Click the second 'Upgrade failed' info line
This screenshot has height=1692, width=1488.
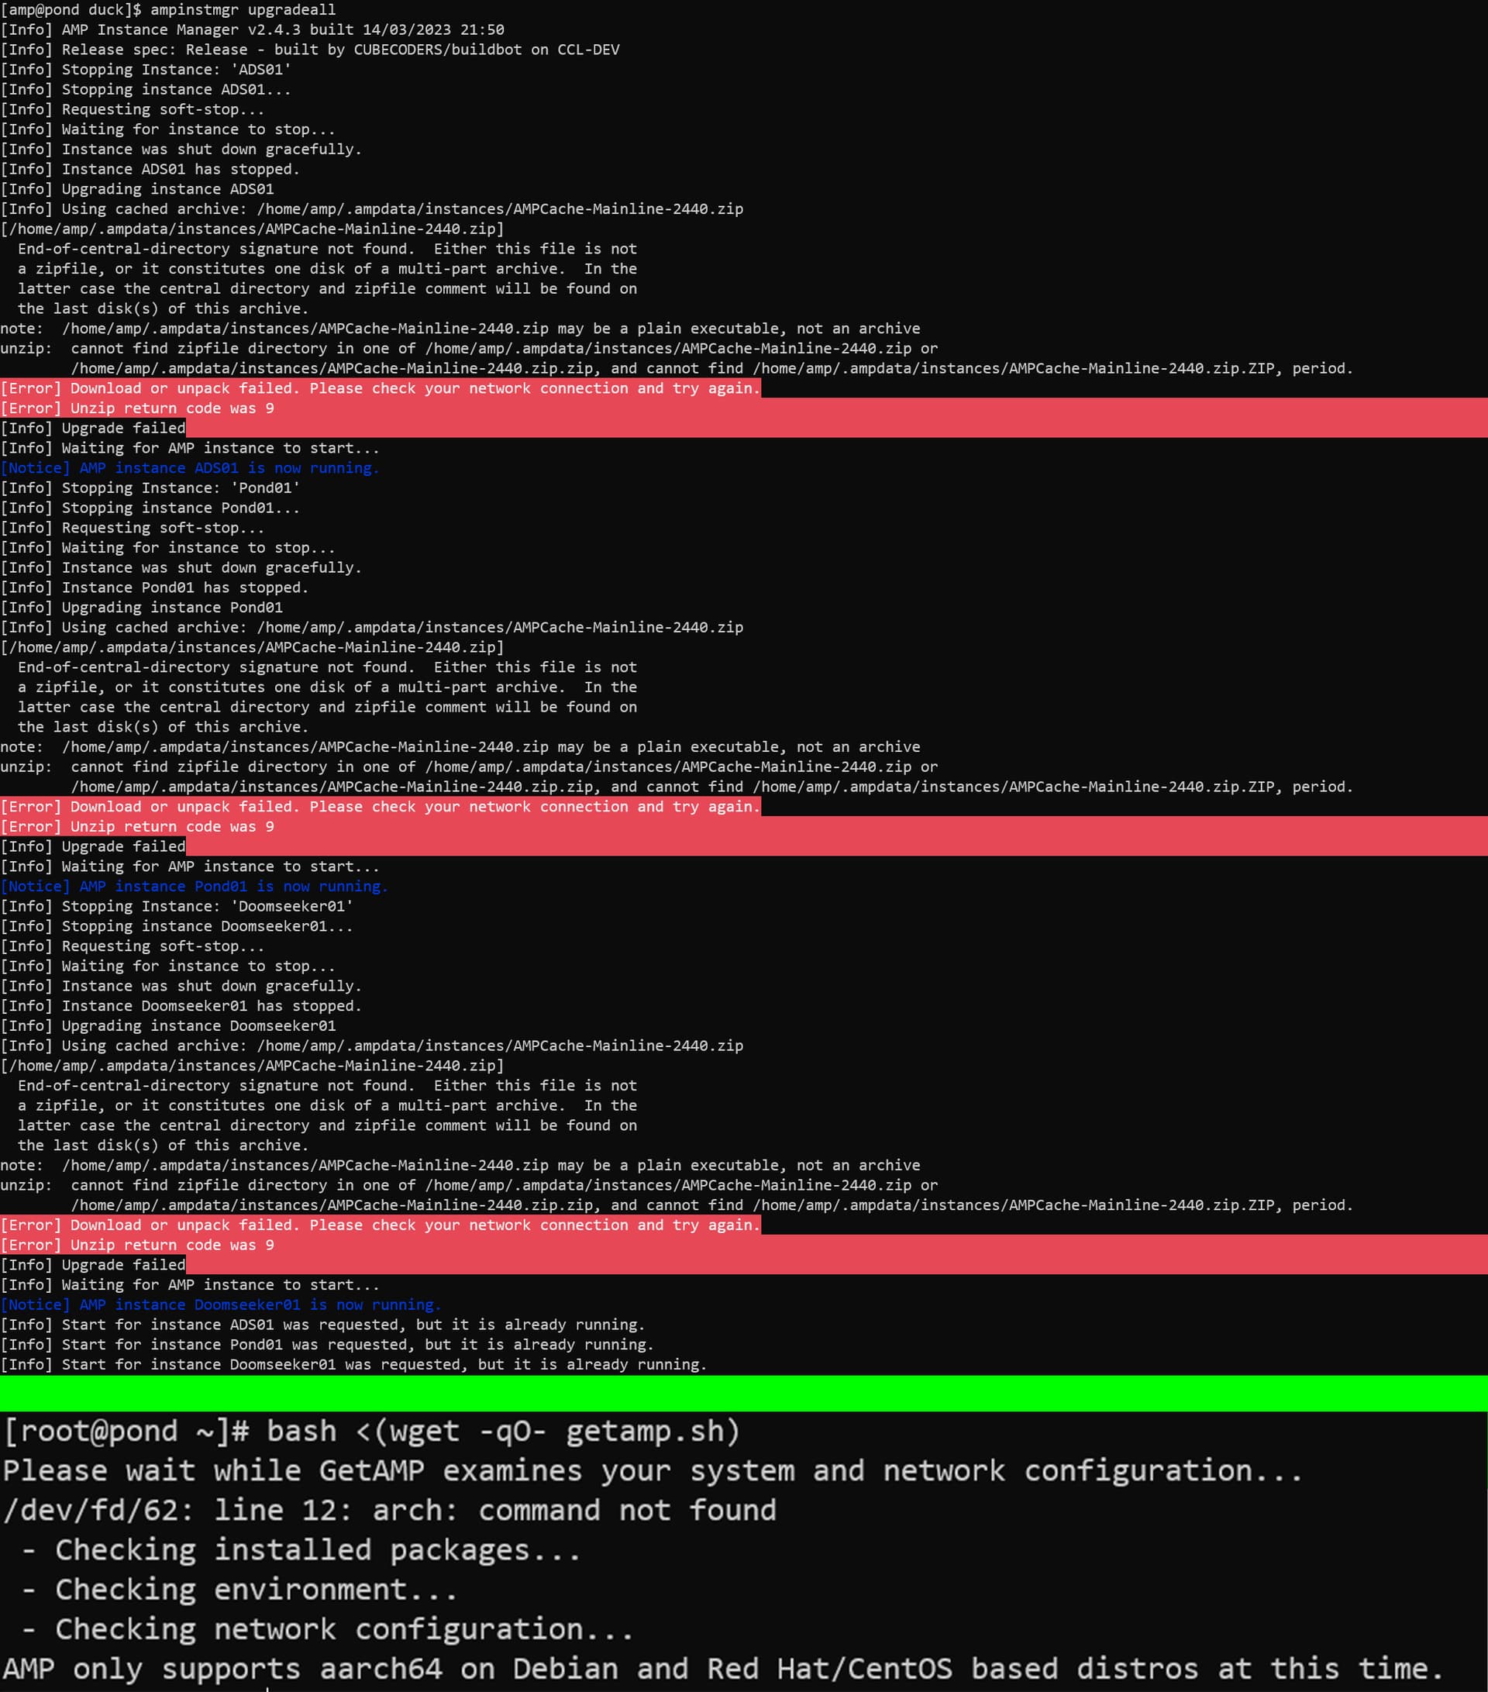[x=93, y=846]
